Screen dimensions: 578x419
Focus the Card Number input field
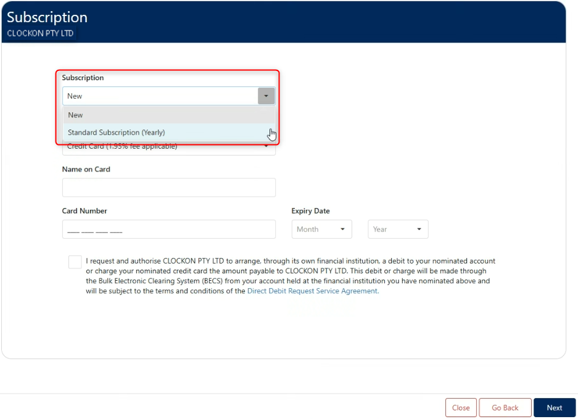pyautogui.click(x=168, y=229)
